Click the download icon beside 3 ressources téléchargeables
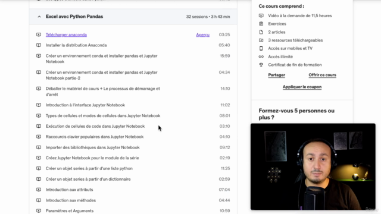Viewport: 381px width, 214px height. pyautogui.click(x=261, y=40)
